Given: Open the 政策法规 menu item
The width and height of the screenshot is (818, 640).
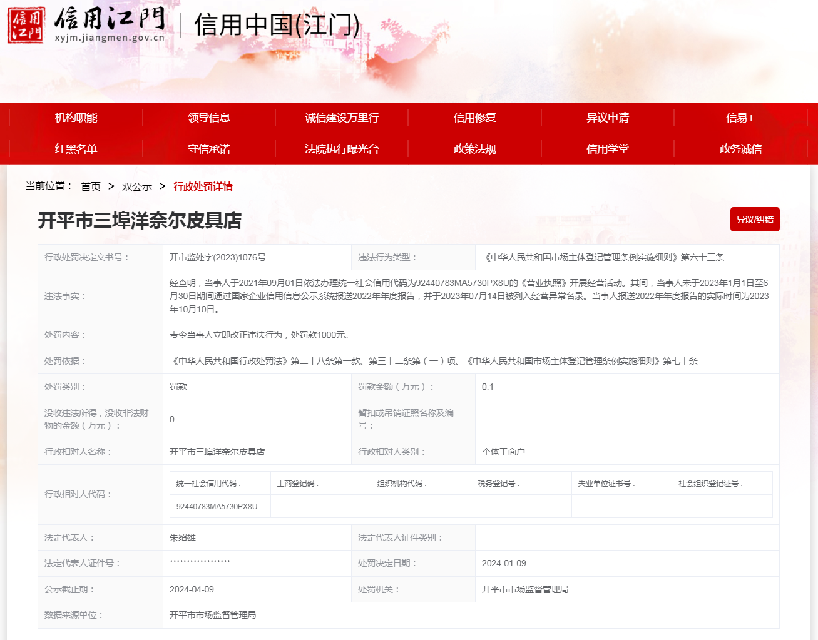Looking at the screenshot, I should tap(474, 149).
